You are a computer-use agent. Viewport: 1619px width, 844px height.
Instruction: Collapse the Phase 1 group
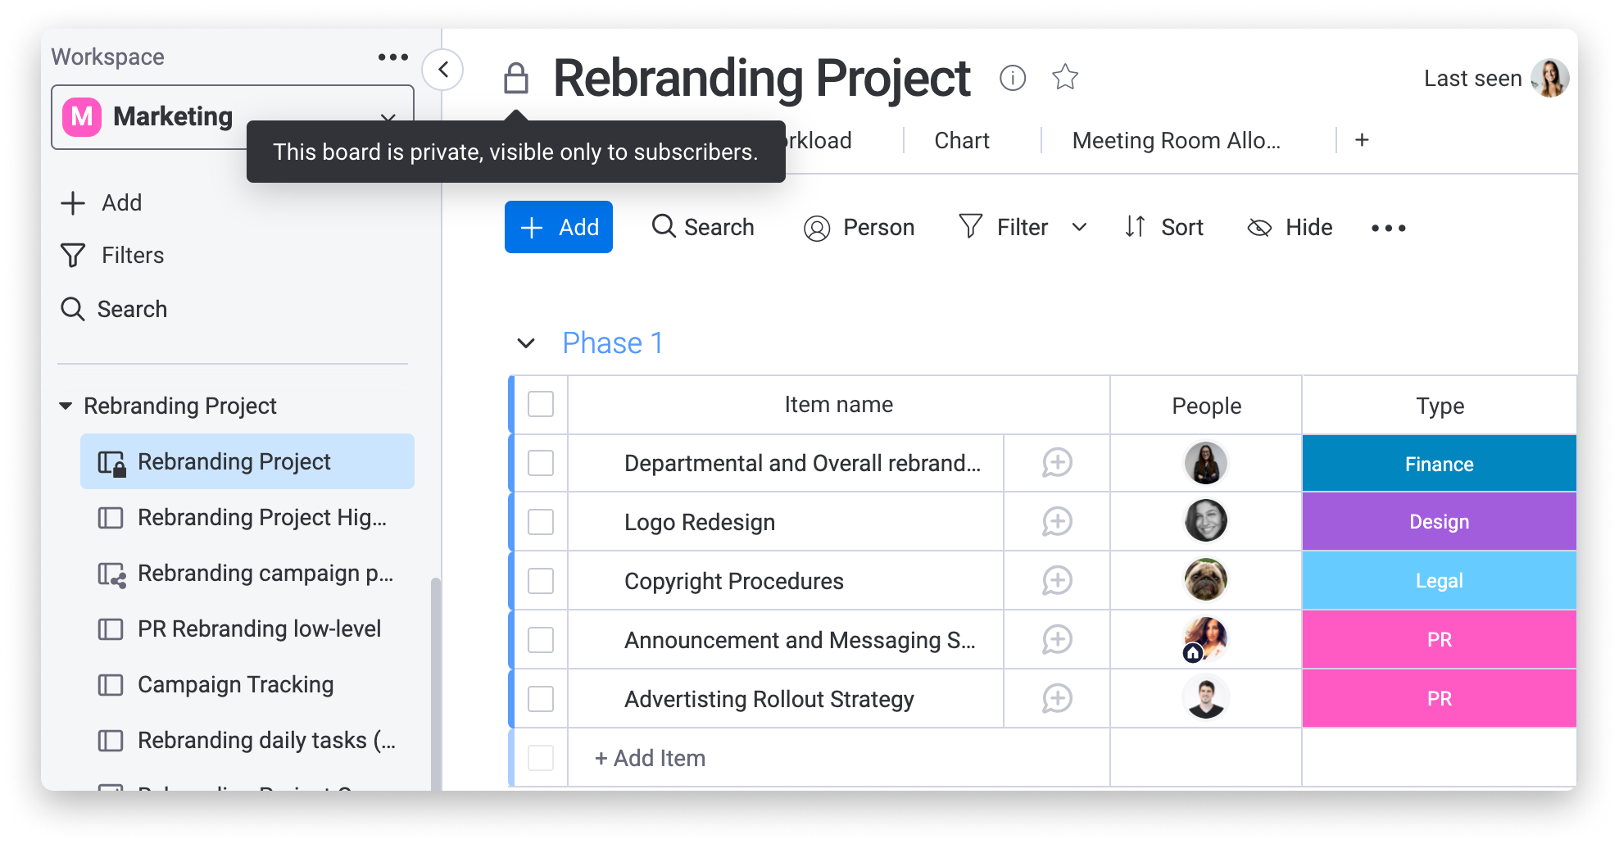tap(526, 343)
